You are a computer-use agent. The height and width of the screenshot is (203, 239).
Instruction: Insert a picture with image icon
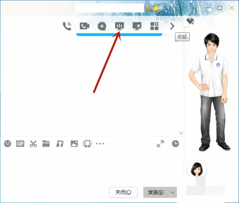click(x=74, y=144)
